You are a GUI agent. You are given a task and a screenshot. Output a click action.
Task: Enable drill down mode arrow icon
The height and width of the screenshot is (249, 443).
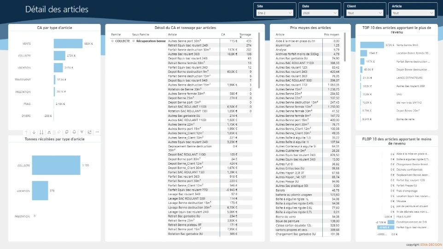[34, 132]
